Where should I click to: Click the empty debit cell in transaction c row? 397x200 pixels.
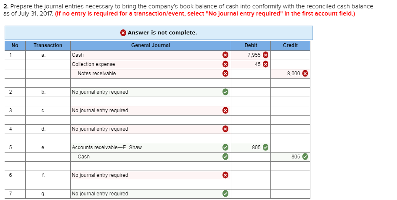[251, 111]
